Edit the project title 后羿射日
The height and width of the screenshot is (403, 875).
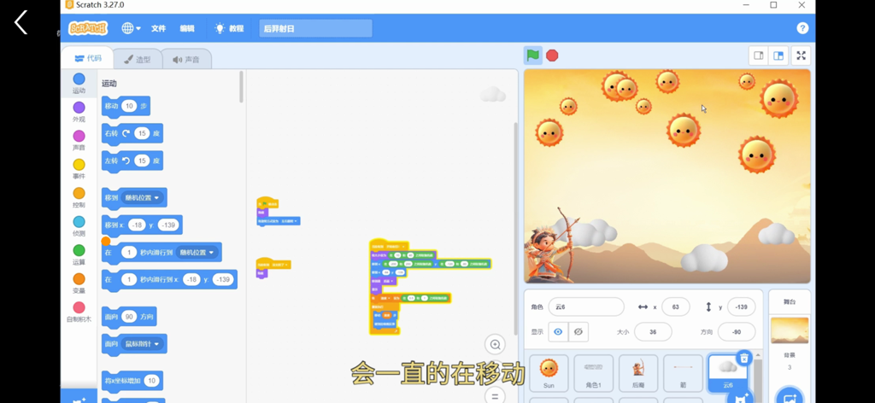coord(315,28)
